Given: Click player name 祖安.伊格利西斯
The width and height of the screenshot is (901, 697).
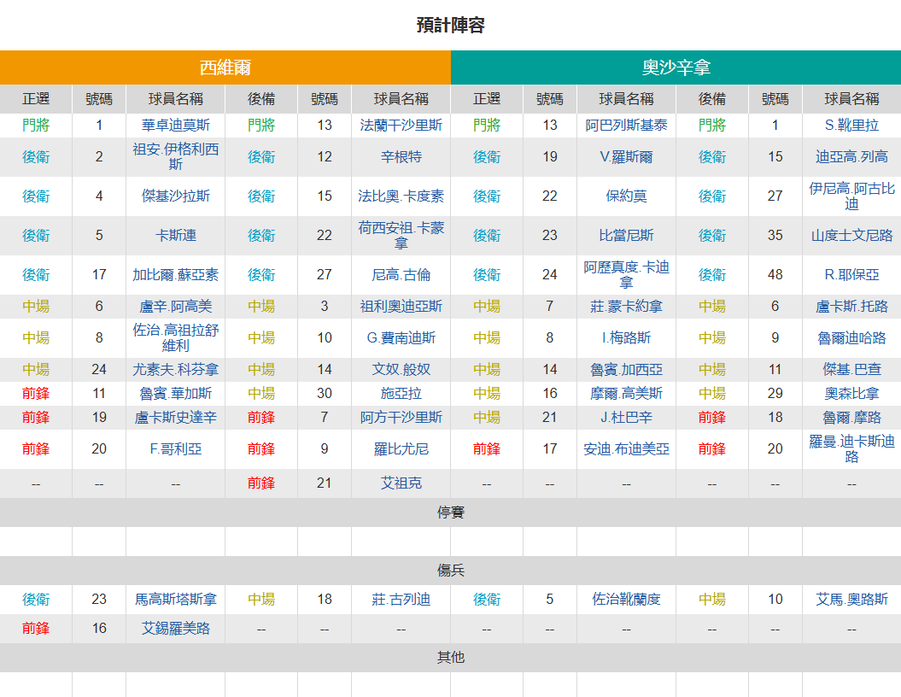Looking at the screenshot, I should 175,157.
